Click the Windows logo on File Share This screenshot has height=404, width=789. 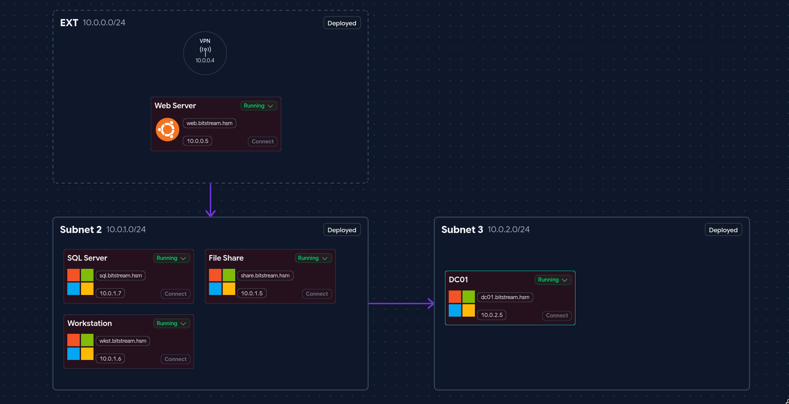click(x=222, y=282)
